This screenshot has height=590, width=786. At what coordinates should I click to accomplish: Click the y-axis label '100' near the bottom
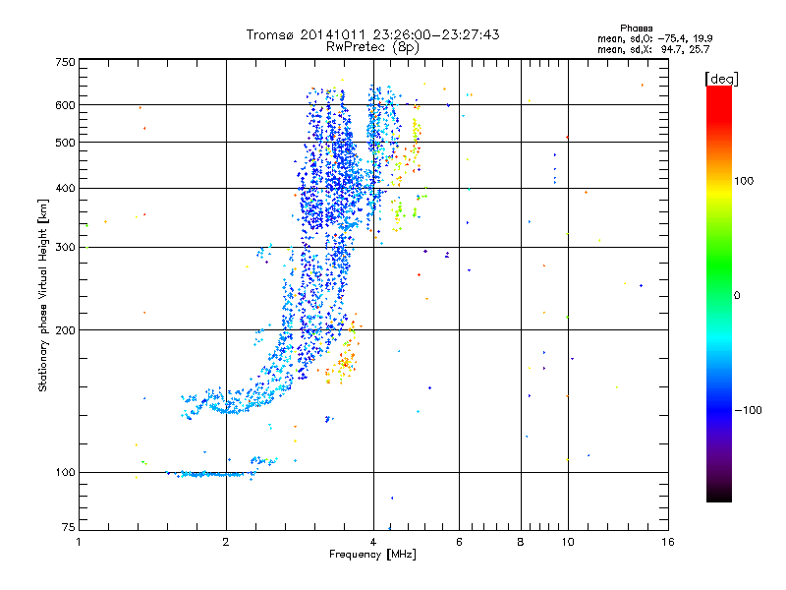(x=66, y=472)
